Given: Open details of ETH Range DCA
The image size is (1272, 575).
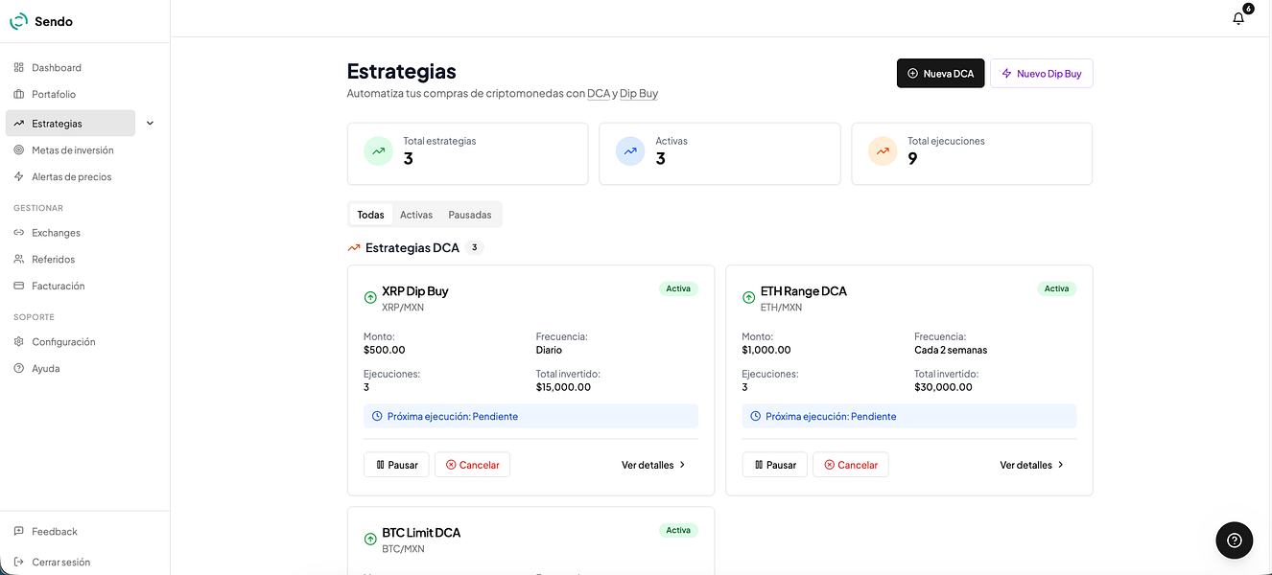Looking at the screenshot, I should (x=1031, y=464).
